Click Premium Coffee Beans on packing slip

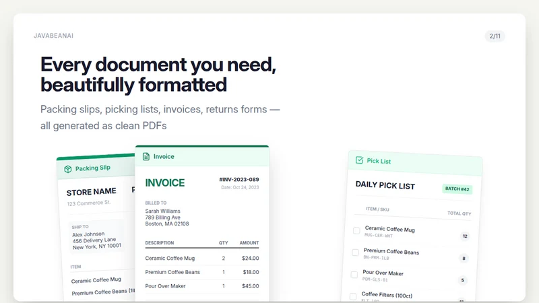tap(103, 292)
